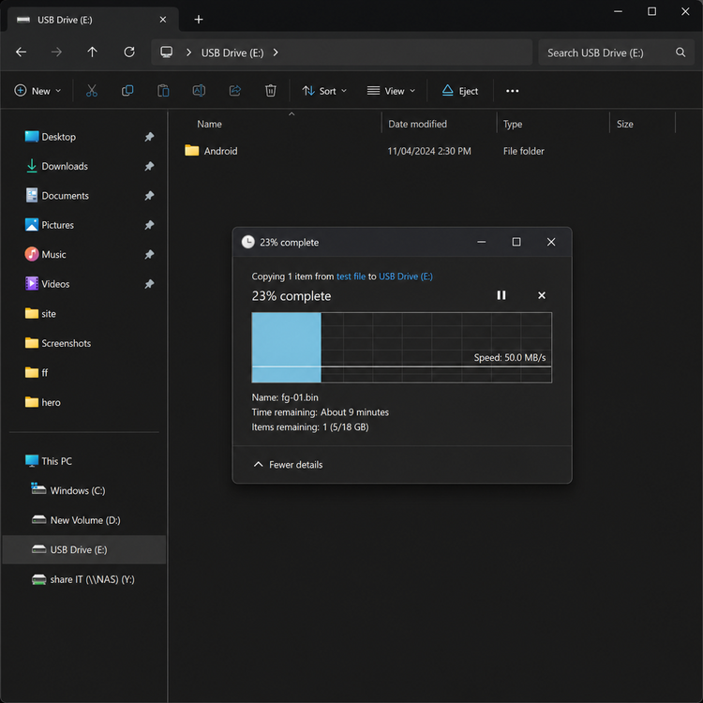Click the search magnifier icon

point(681,52)
